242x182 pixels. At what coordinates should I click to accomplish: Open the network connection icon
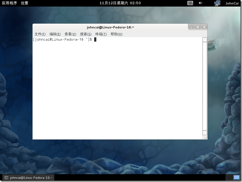point(217,3)
